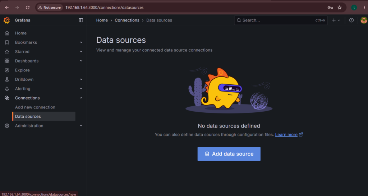
Task: Bookmark this page with the star icon
Action: pyautogui.click(x=340, y=8)
